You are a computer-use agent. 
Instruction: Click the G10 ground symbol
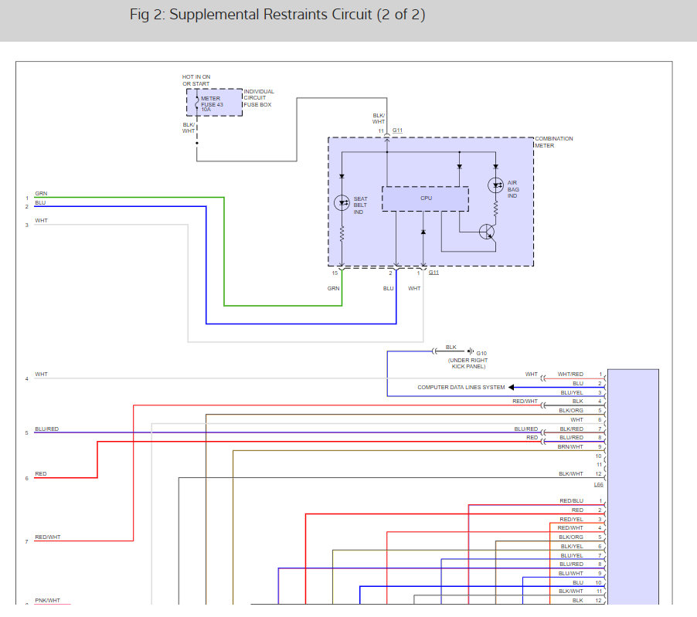coord(471,351)
